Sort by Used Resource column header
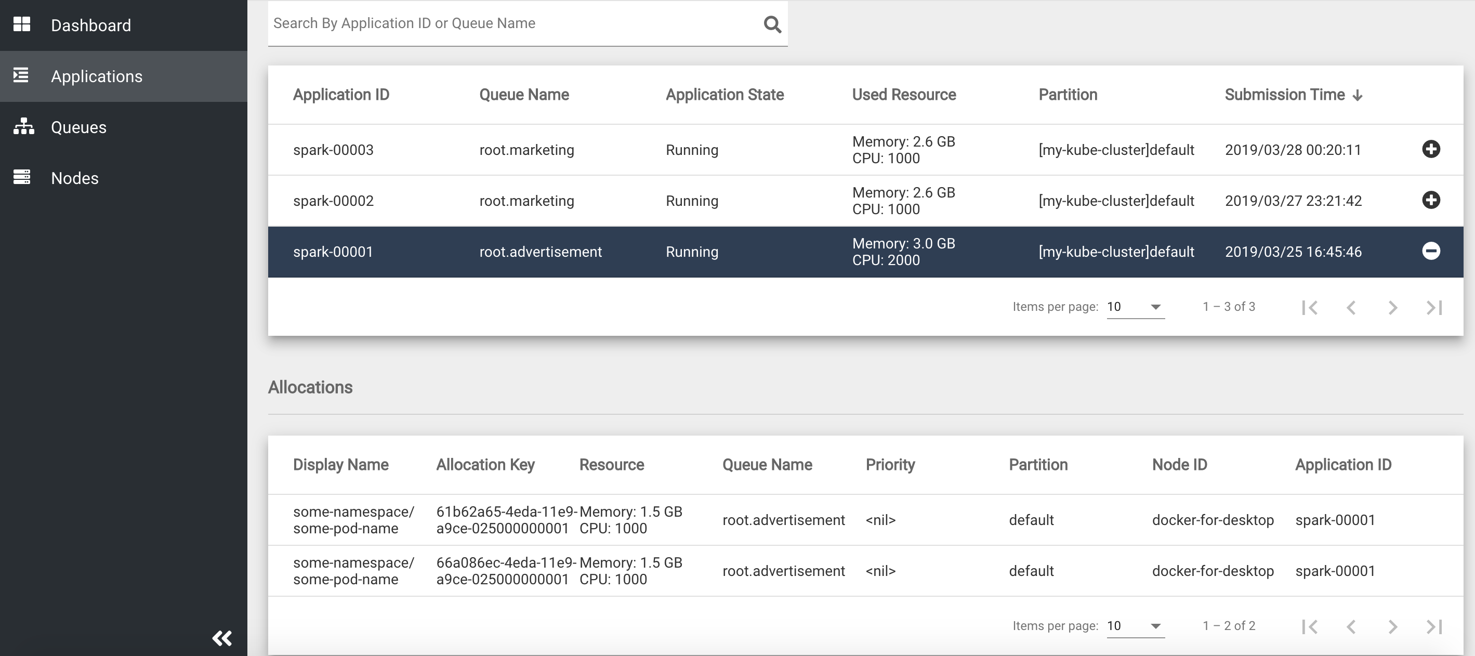Viewport: 1475px width, 656px height. 903,95
